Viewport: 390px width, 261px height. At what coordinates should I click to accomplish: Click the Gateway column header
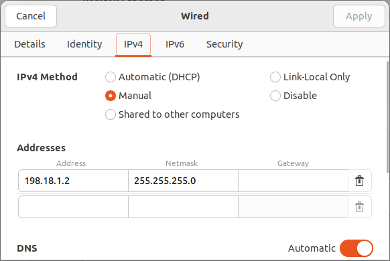click(294, 163)
